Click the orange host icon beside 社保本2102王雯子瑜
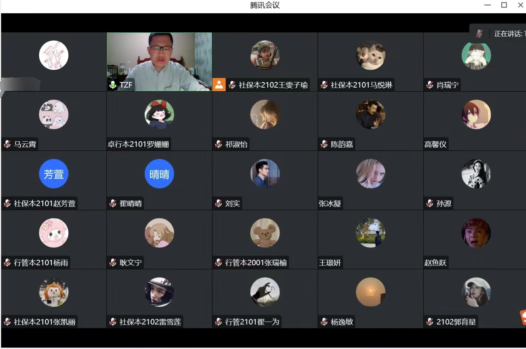 pyautogui.click(x=219, y=85)
